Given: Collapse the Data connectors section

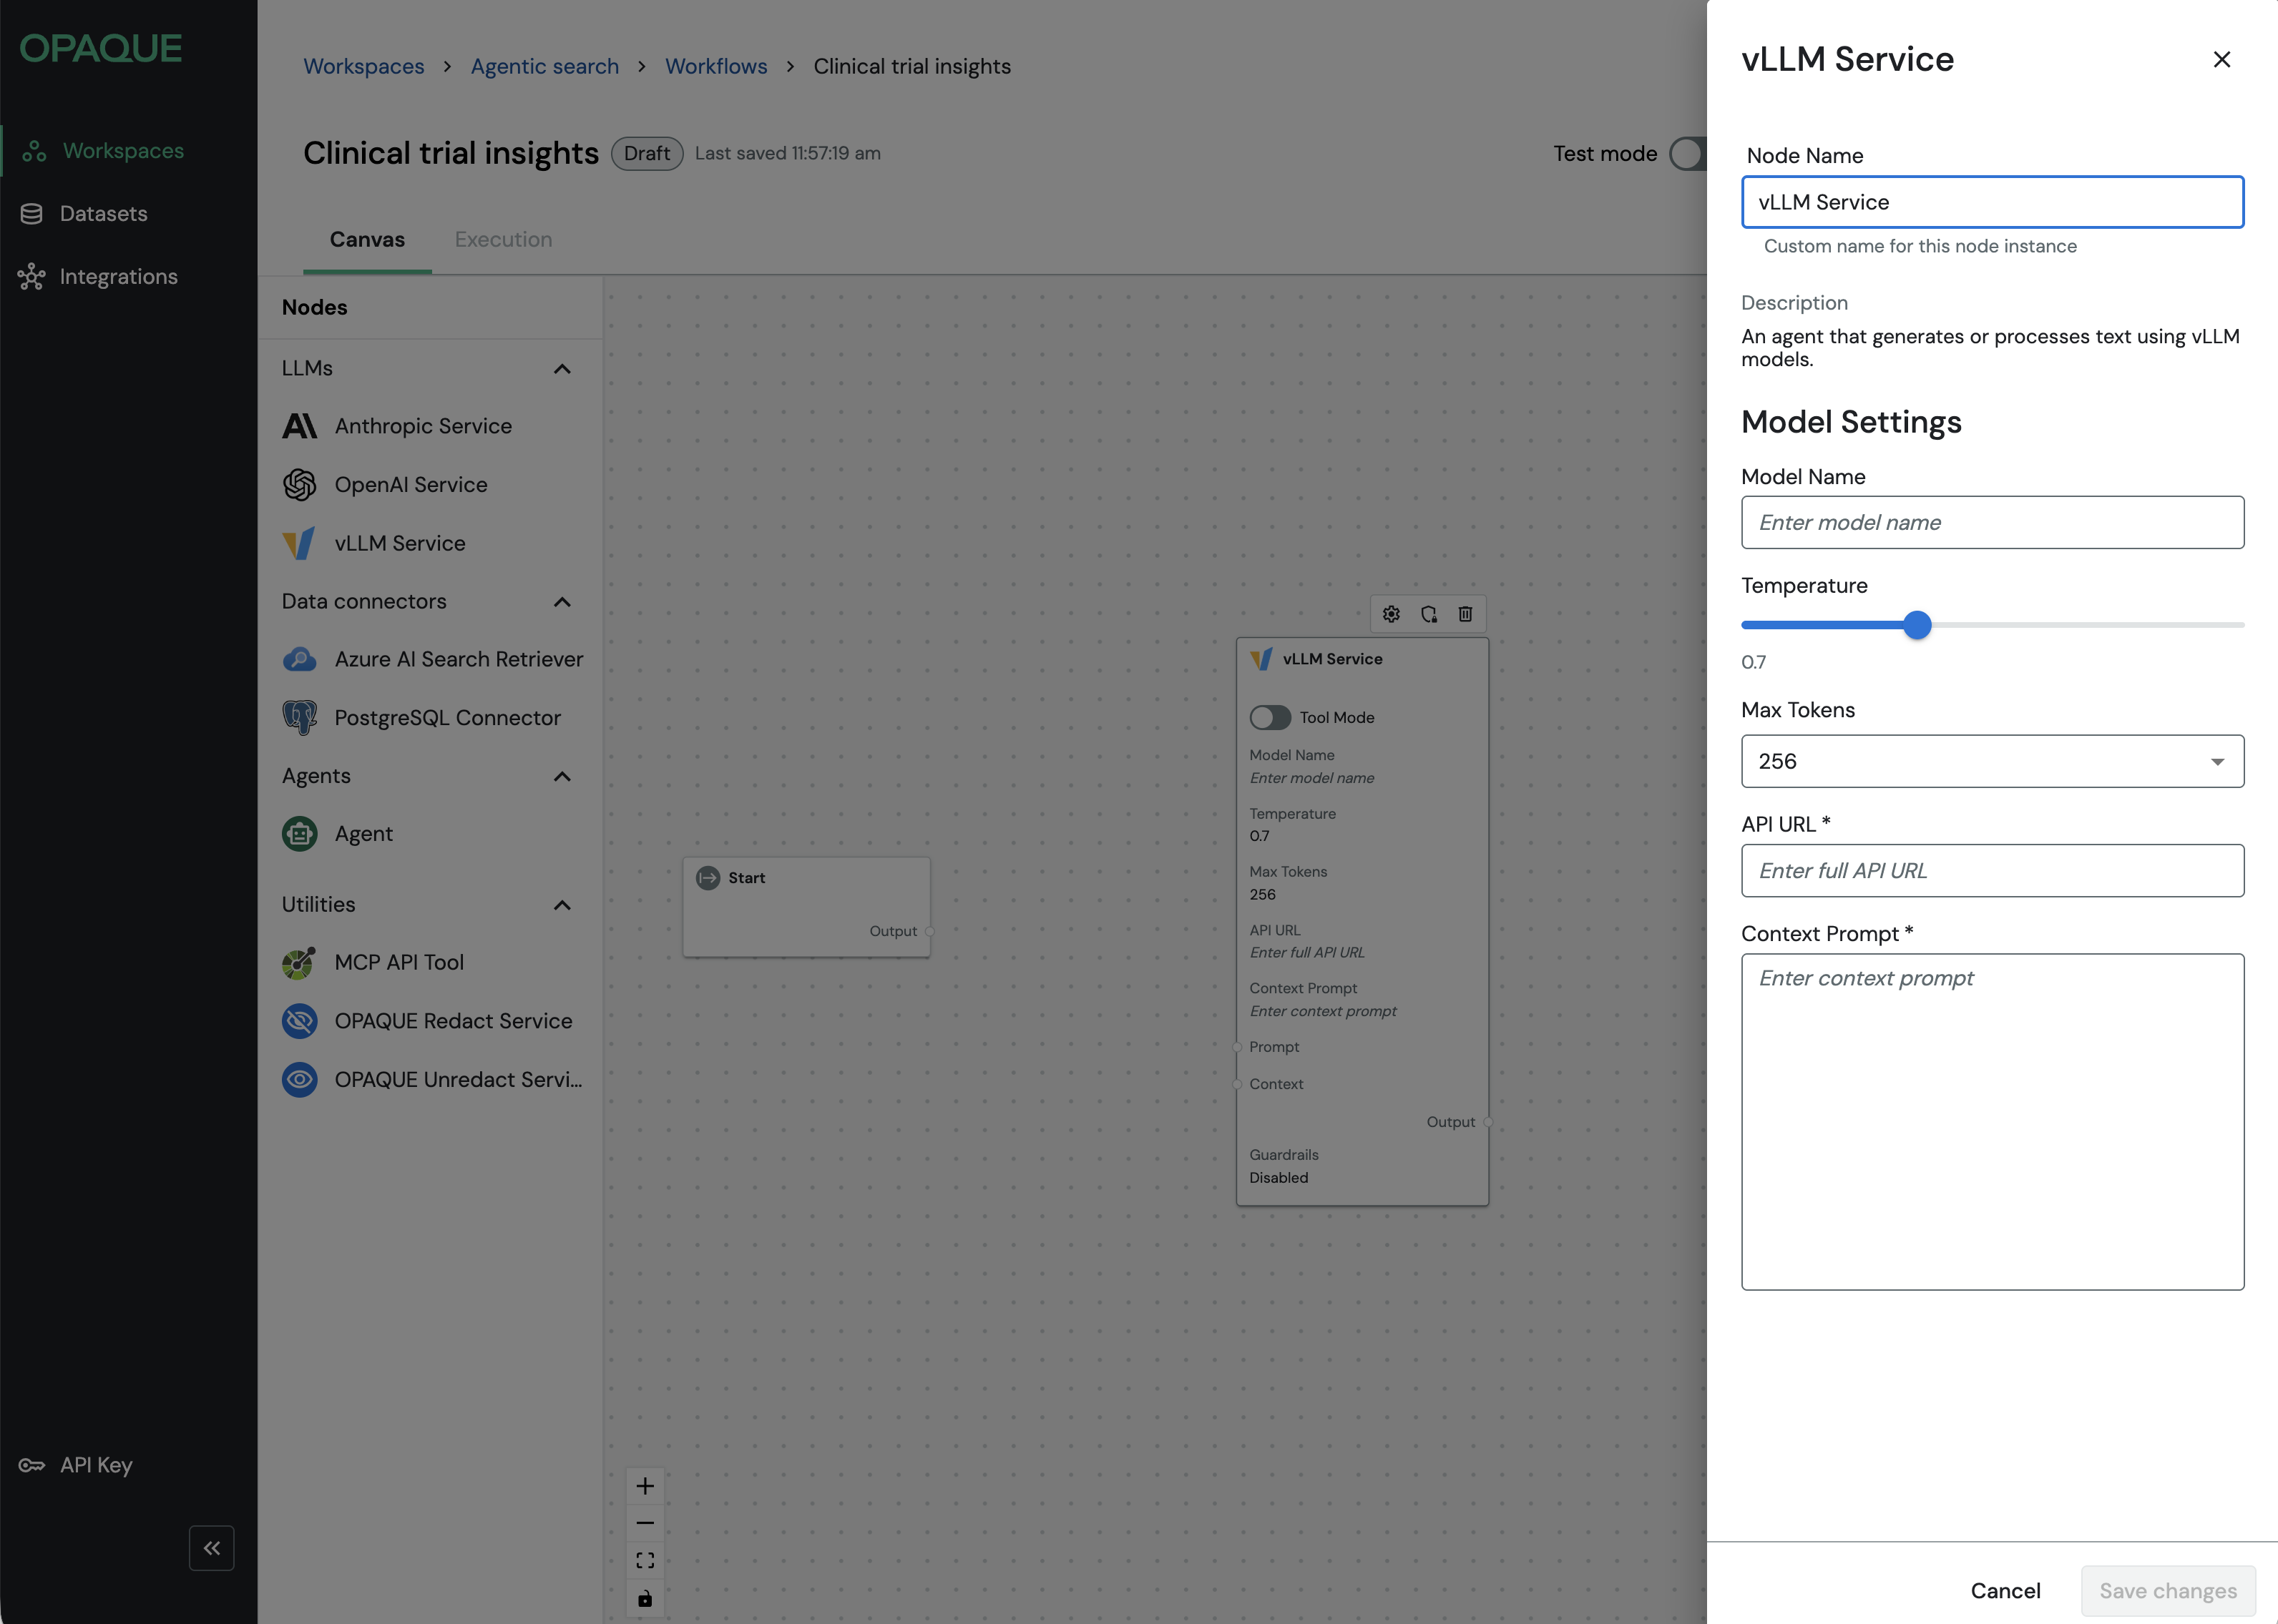Looking at the screenshot, I should click(x=562, y=602).
